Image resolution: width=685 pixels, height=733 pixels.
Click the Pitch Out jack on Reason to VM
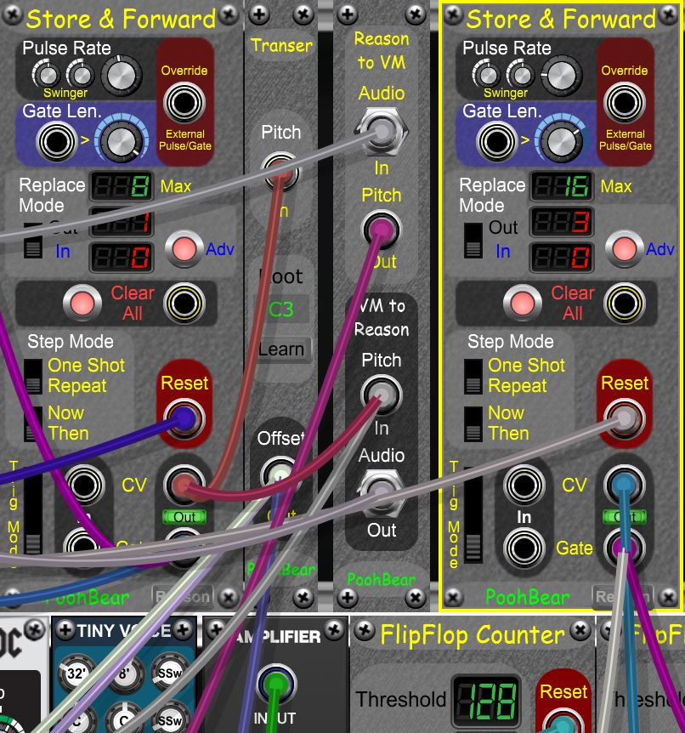[382, 228]
